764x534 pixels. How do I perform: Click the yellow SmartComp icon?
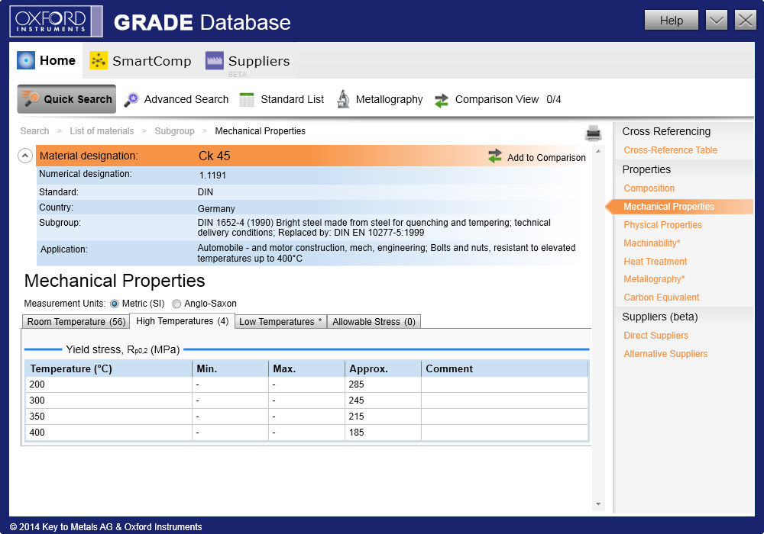(x=99, y=60)
